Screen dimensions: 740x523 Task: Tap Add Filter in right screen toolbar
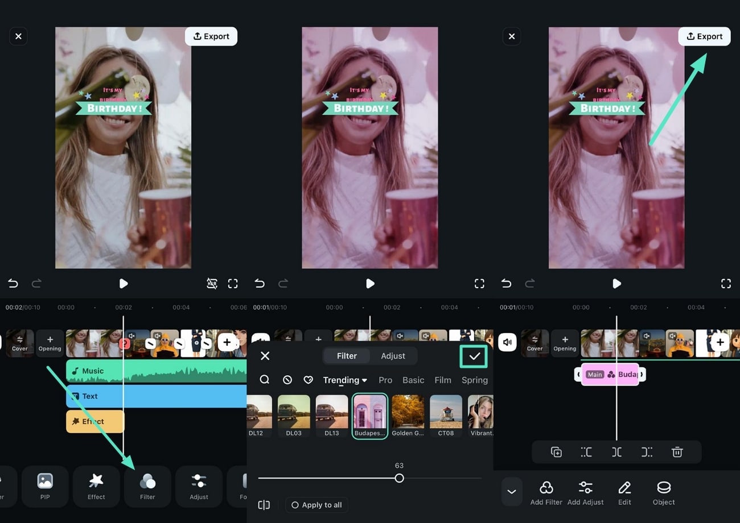pos(546,492)
